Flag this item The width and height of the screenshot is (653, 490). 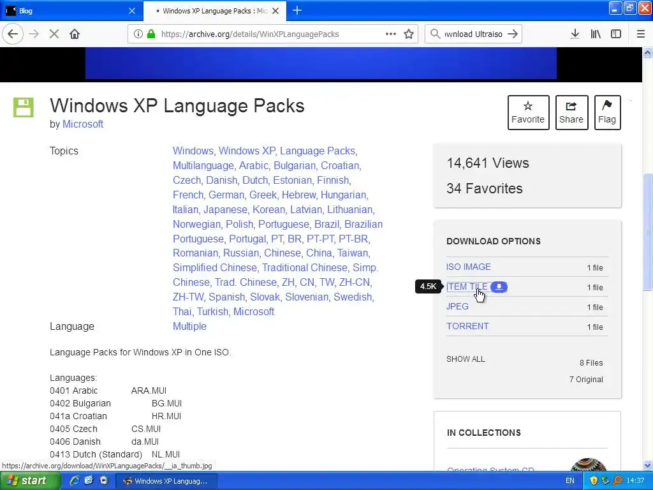(x=607, y=112)
